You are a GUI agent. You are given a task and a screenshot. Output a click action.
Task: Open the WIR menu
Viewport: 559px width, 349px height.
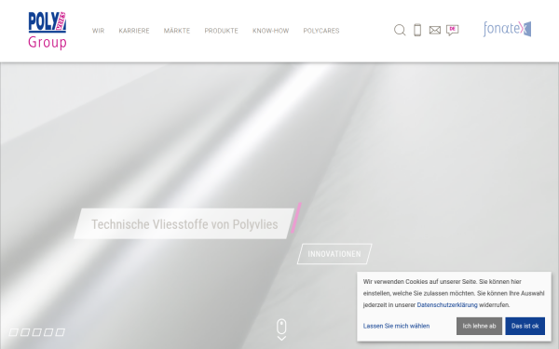[x=98, y=31]
